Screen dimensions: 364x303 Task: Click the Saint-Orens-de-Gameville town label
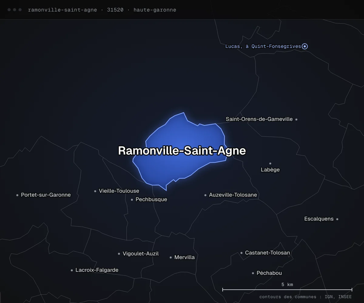coord(259,119)
